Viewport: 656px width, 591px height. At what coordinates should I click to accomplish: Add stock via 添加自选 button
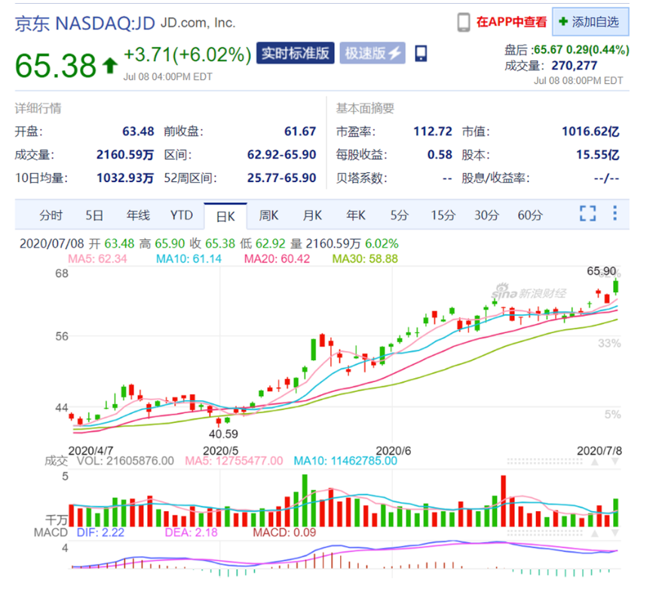590,22
